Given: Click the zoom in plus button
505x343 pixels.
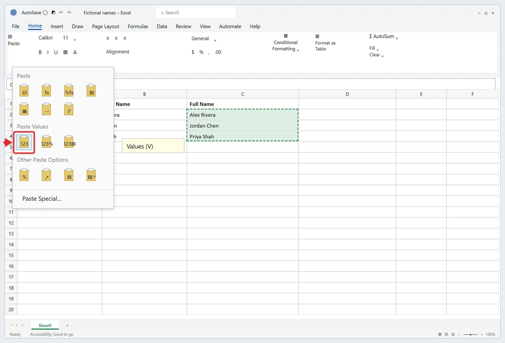Looking at the screenshot, I should click(x=482, y=334).
